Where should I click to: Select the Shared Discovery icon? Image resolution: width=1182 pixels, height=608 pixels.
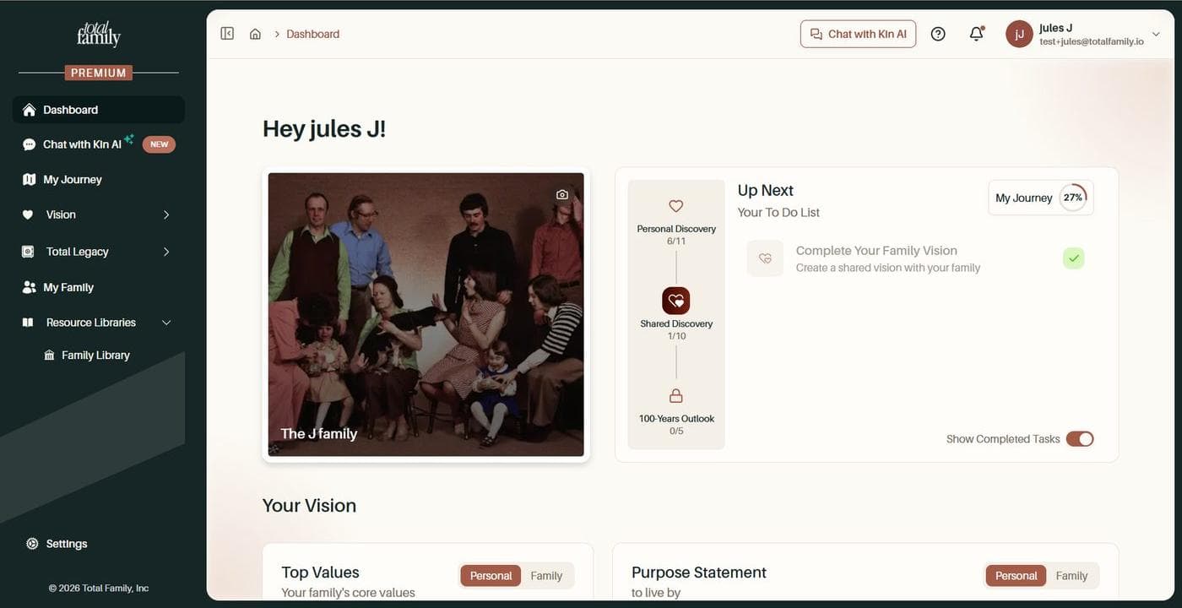pos(676,301)
